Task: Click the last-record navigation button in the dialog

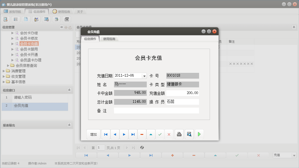Action: (133, 134)
